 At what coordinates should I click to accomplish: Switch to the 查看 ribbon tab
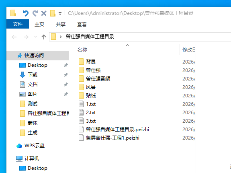click(x=82, y=24)
